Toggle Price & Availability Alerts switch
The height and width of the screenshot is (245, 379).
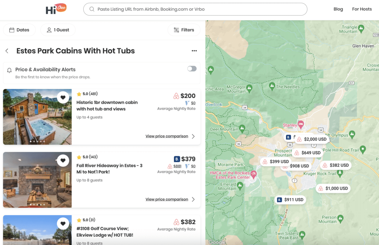[192, 69]
